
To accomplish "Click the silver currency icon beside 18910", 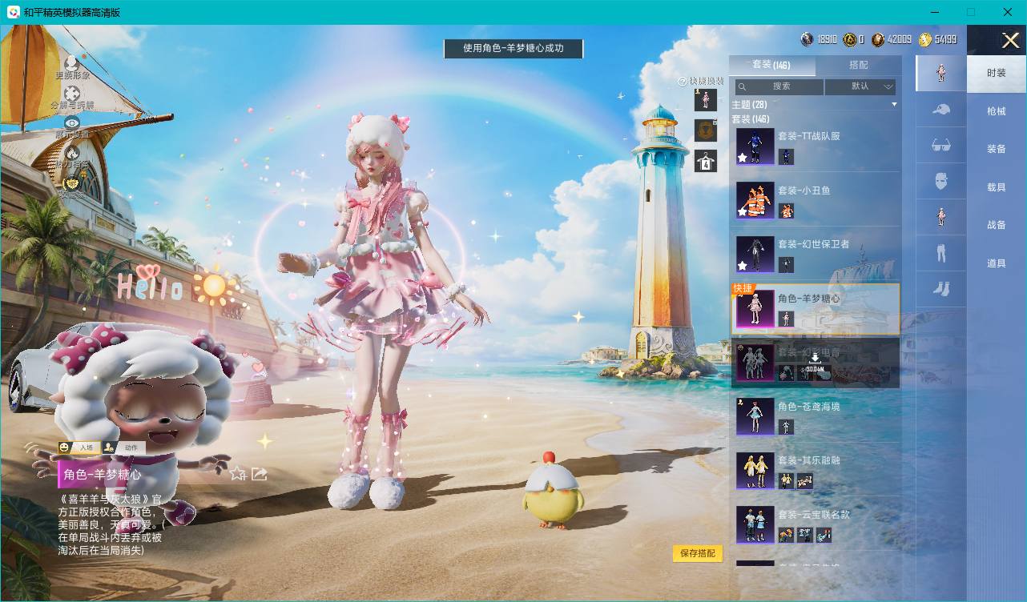I will (808, 39).
